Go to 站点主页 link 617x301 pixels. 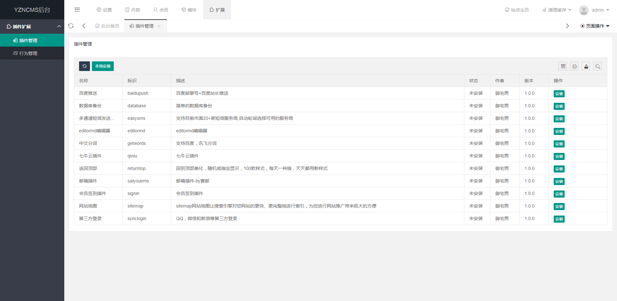pos(517,10)
